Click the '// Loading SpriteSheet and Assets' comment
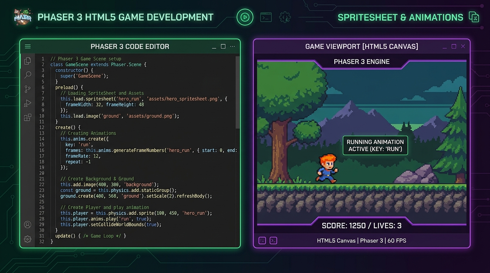This screenshot has height=273, width=490. tap(102, 93)
